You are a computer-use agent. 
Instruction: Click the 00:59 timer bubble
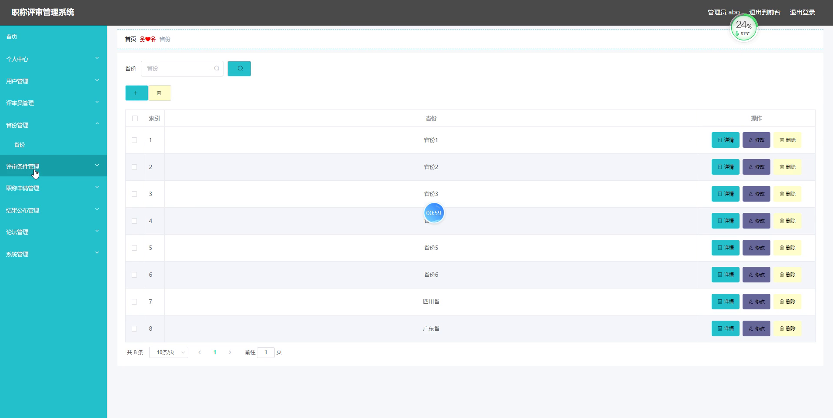[434, 213]
